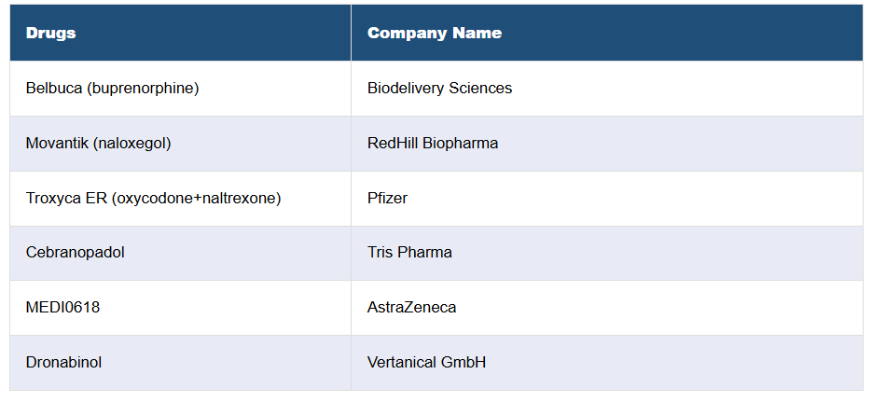Select the Biodelivery Sciences company cell
The height and width of the screenshot is (402, 872).
[x=439, y=89]
